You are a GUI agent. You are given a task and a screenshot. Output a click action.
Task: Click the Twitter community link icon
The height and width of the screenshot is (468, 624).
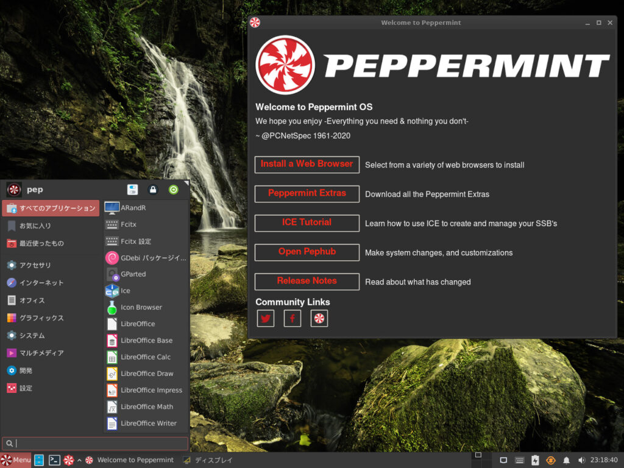(x=265, y=318)
